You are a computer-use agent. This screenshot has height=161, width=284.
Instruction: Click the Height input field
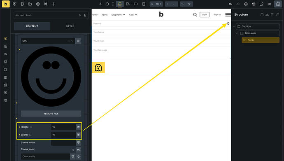coord(63,127)
